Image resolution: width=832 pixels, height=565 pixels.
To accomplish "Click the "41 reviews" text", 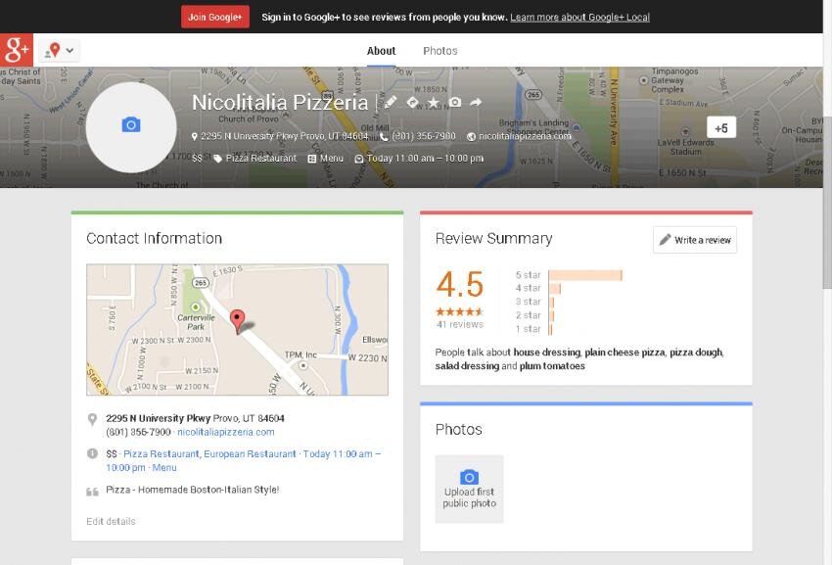I will pos(459,324).
